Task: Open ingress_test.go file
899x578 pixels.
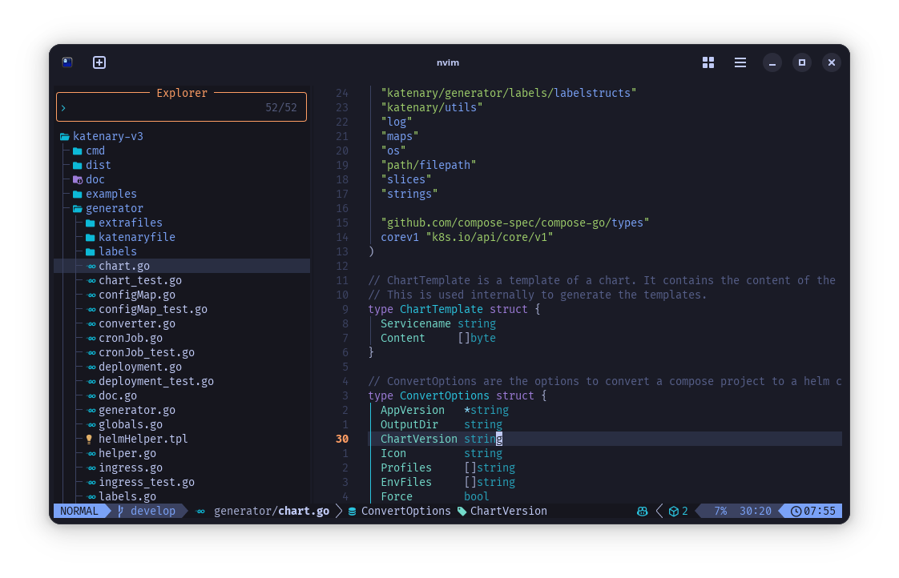Action: 146,483
